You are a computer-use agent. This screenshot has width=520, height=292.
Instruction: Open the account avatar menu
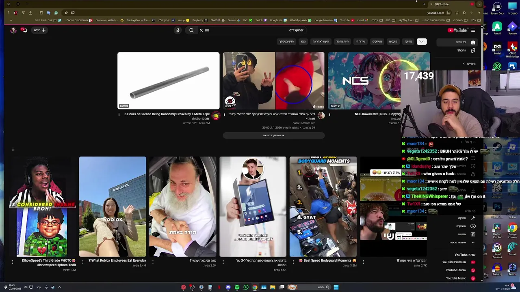pos(13,30)
